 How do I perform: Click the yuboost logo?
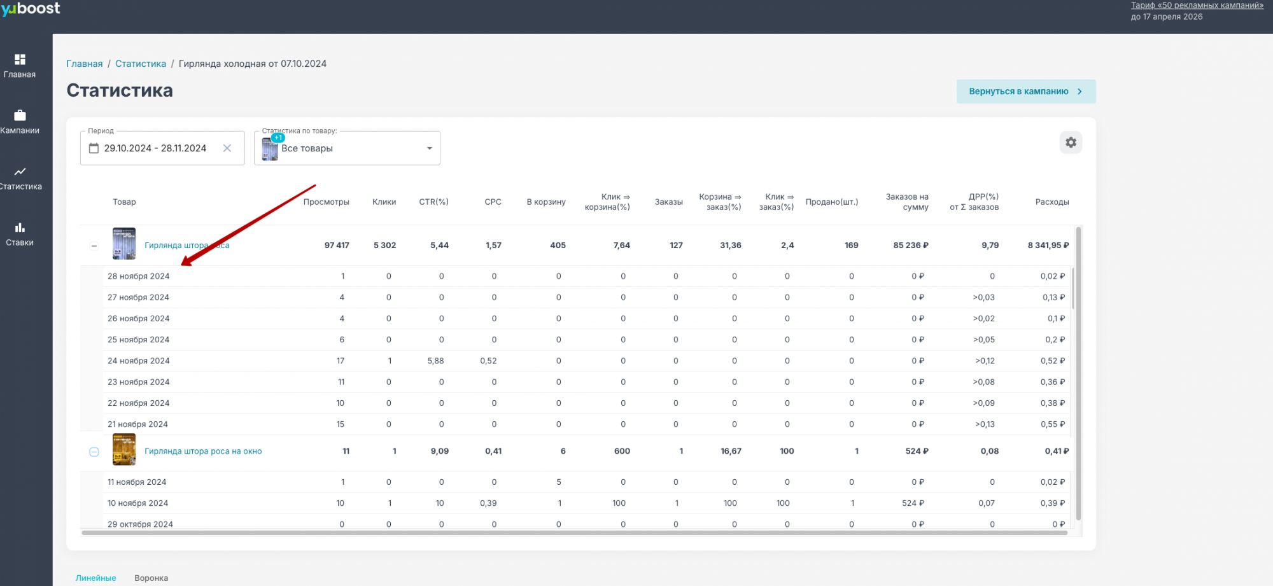31,9
